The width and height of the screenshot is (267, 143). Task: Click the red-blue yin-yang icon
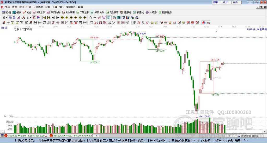pos(204,23)
